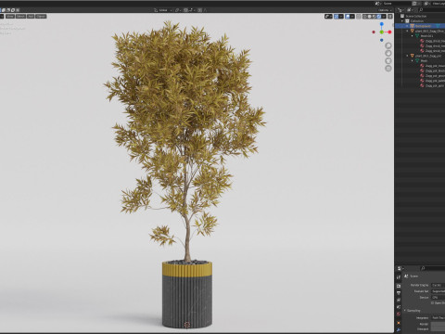The width and height of the screenshot is (445, 334).
Task: Click the Scene name field in top bar
Action: tap(397, 4)
